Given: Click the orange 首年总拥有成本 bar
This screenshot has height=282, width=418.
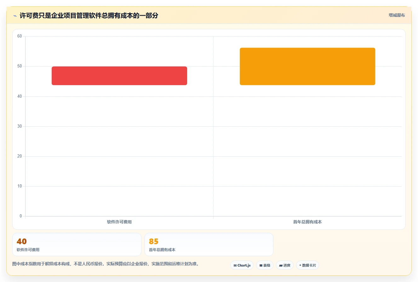Looking at the screenshot, I should pos(307,66).
